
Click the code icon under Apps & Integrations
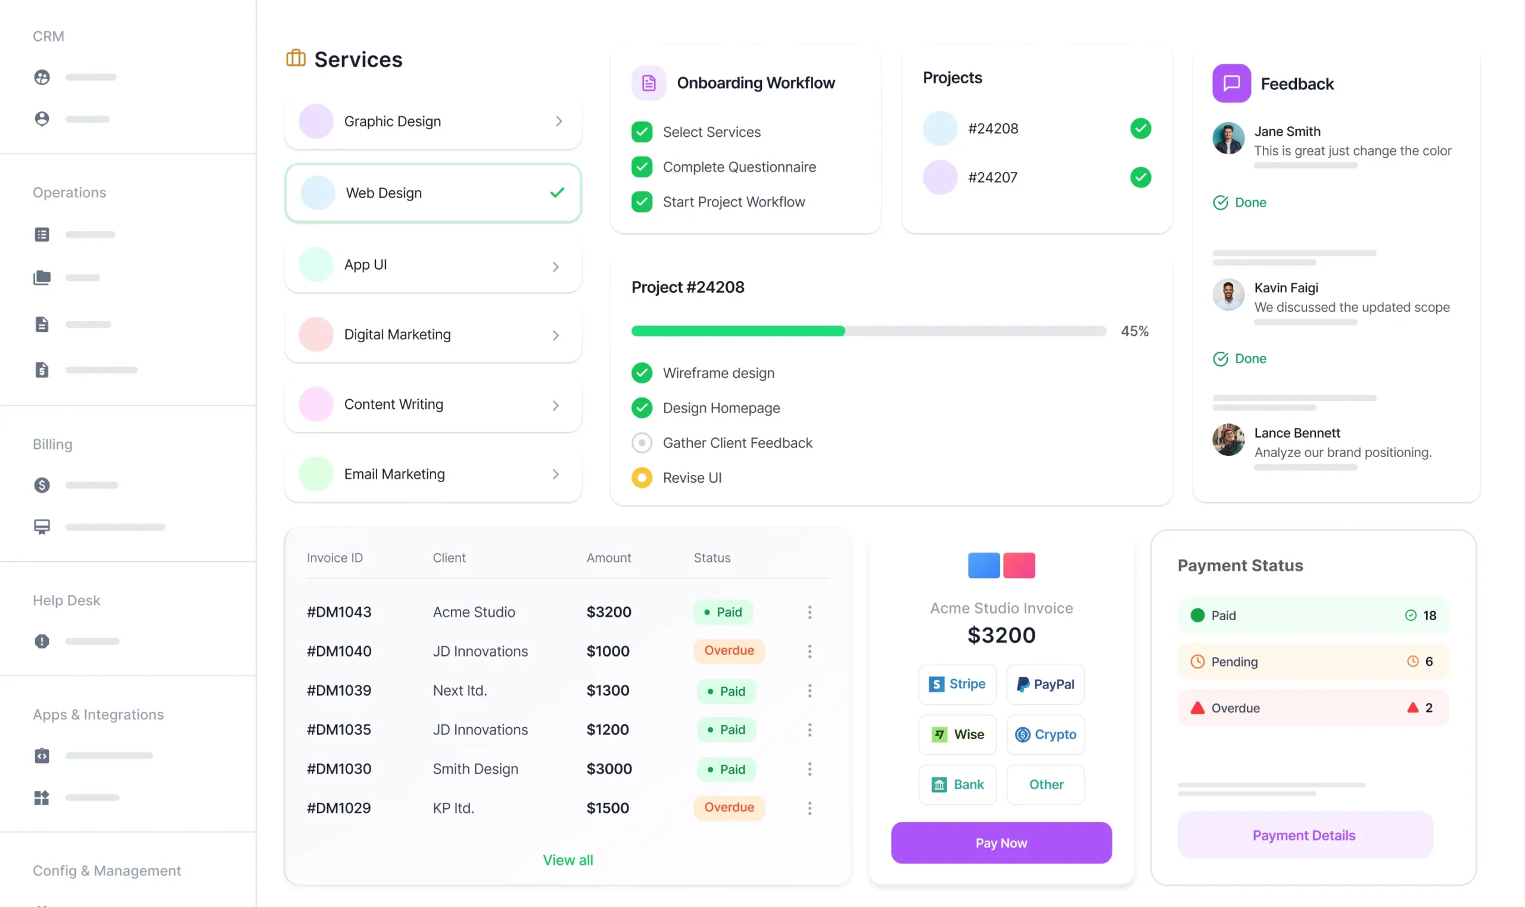(42, 755)
